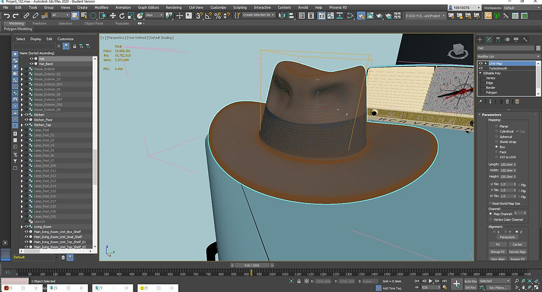Select the Spherical mapping radio button
542x292 pixels.
(497, 137)
